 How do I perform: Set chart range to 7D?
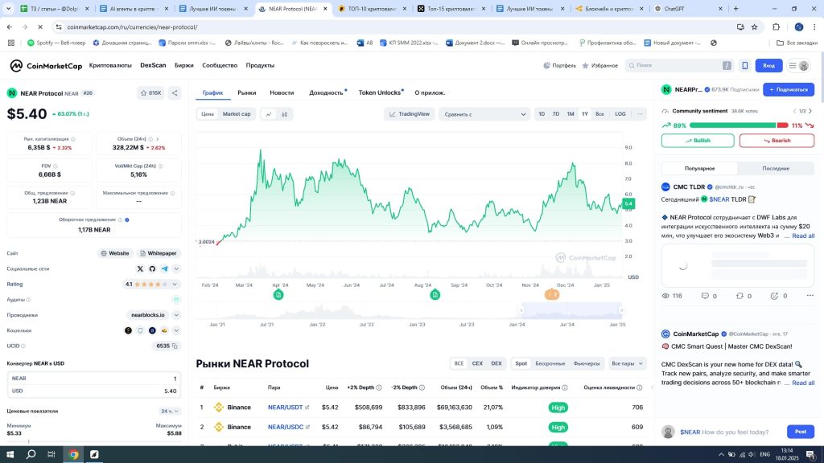tap(555, 114)
